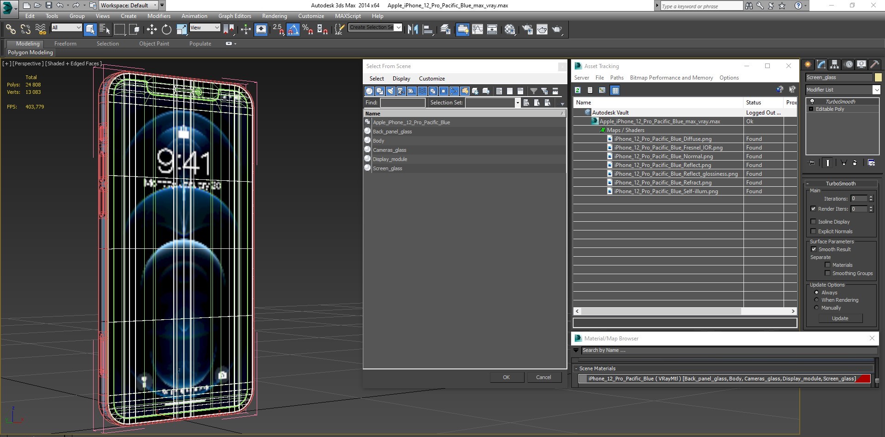Screen dimensions: 885x437
Task: Open the Material Editor from the toolbar
Action: click(510, 29)
